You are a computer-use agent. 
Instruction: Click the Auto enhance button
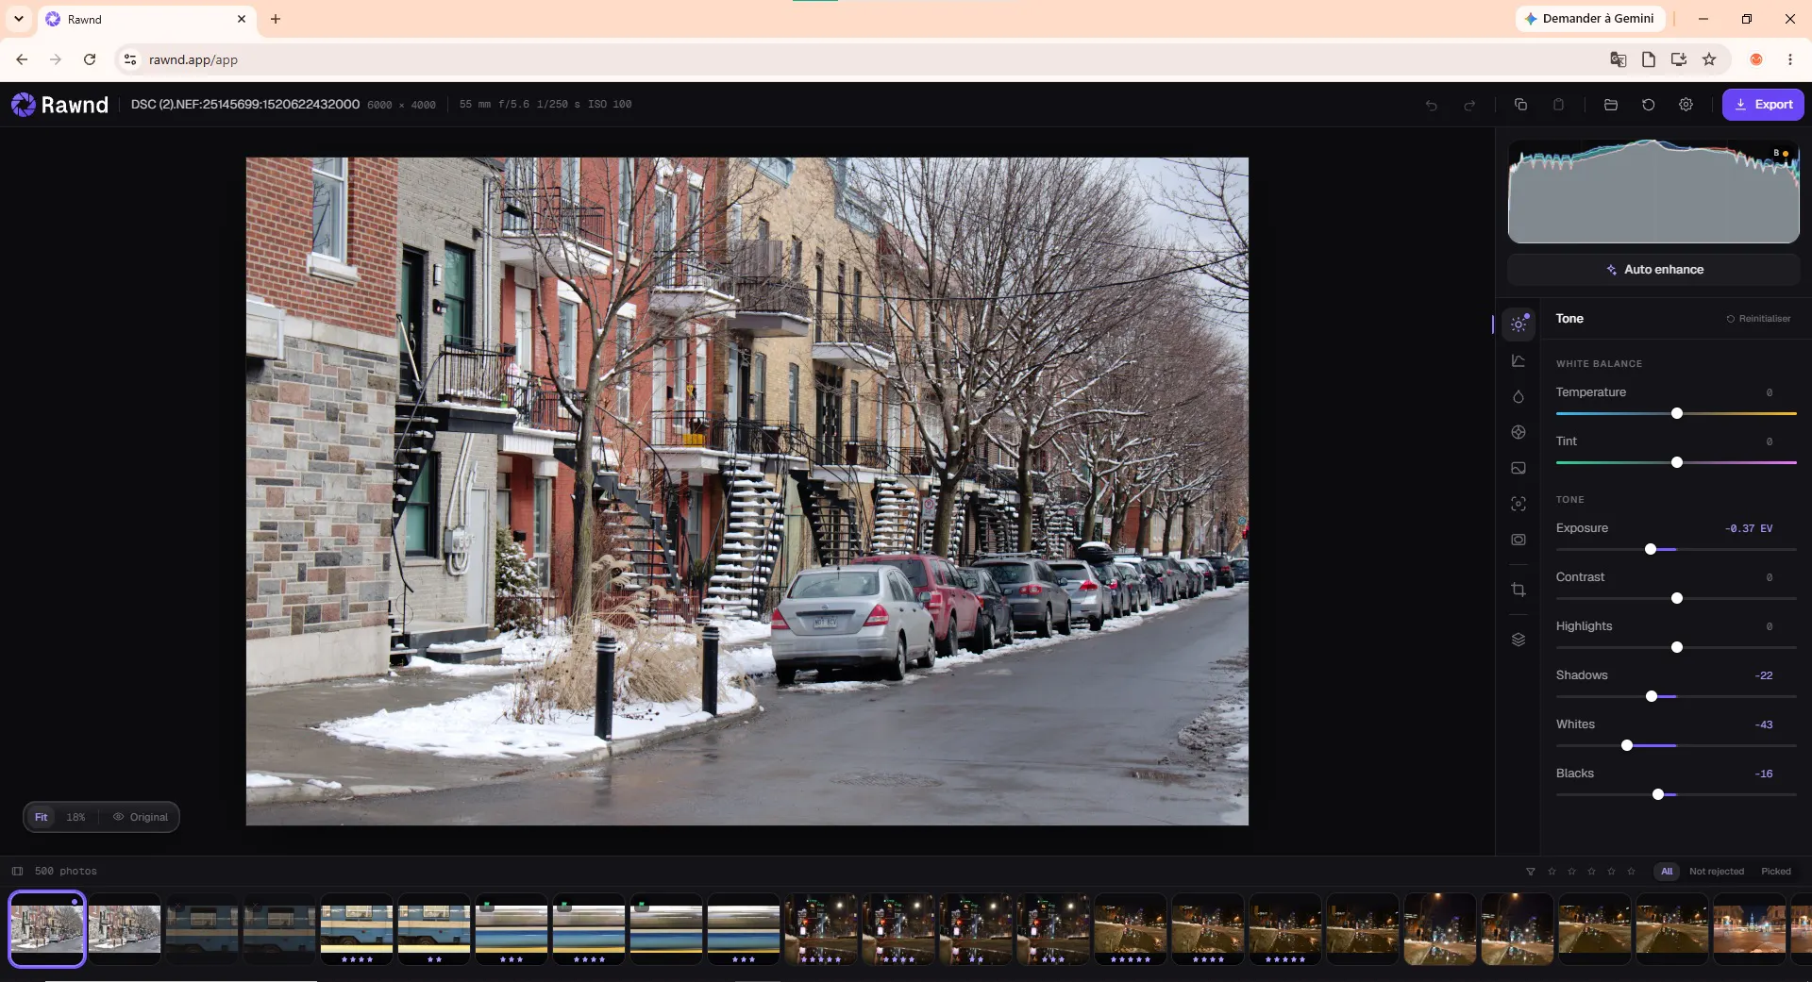pyautogui.click(x=1653, y=270)
